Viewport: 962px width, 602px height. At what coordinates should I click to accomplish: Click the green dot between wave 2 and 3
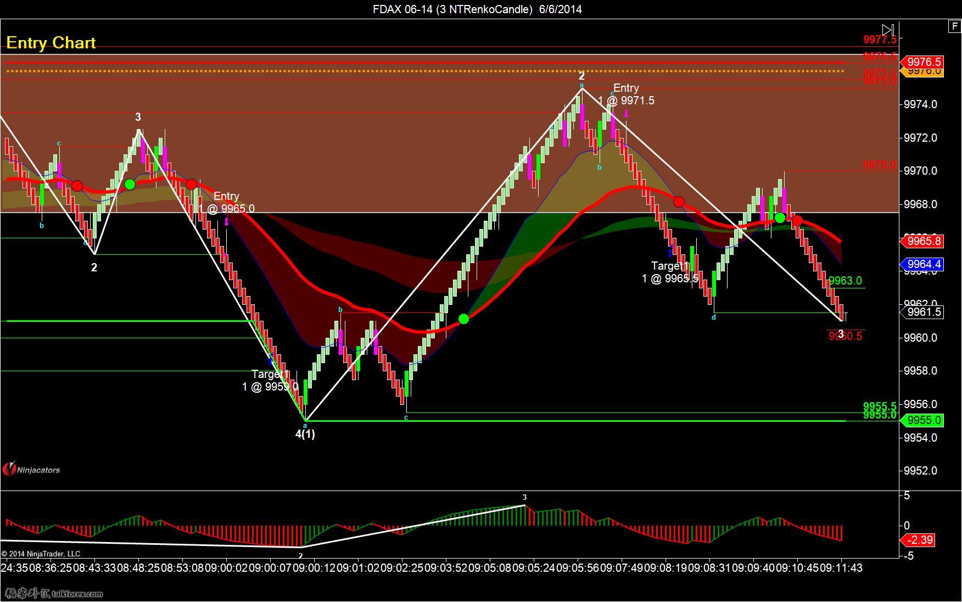click(130, 184)
